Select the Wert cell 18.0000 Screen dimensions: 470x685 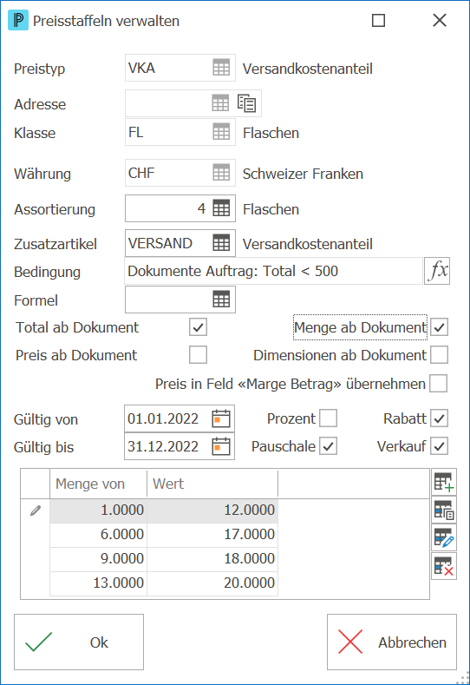212,559
